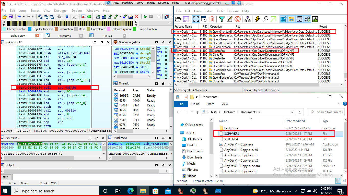Click IDA IDC command input field
The width and height of the screenshot is (348, 196).
click(x=92, y=177)
